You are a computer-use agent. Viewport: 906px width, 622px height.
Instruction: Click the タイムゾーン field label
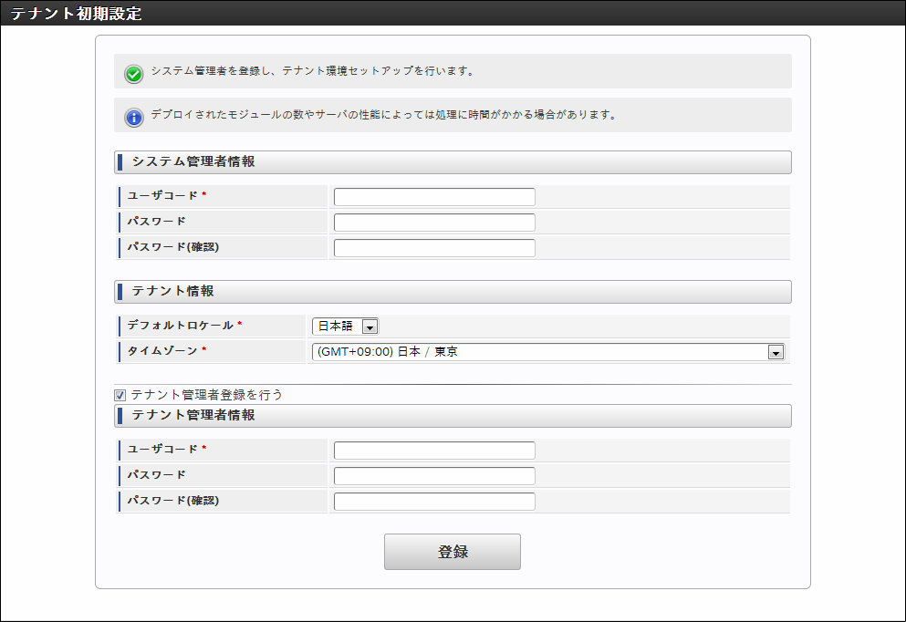166,351
